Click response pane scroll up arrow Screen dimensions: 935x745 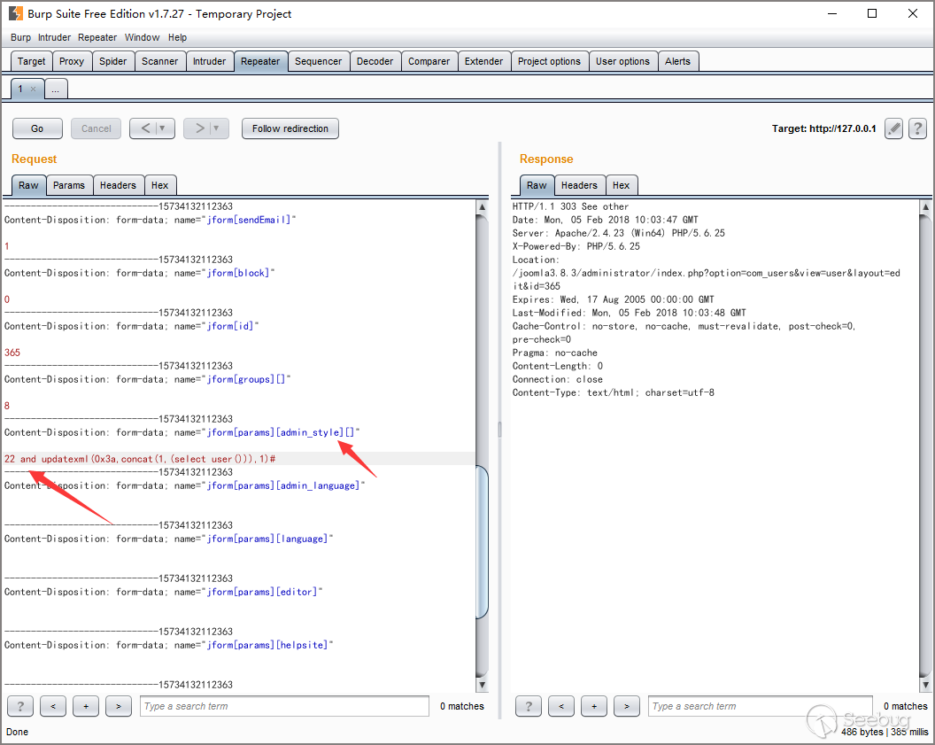925,206
